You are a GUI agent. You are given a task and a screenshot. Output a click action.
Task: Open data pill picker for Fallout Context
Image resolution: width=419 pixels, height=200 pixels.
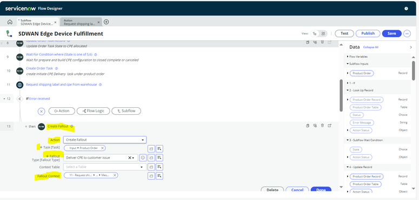coord(159,176)
